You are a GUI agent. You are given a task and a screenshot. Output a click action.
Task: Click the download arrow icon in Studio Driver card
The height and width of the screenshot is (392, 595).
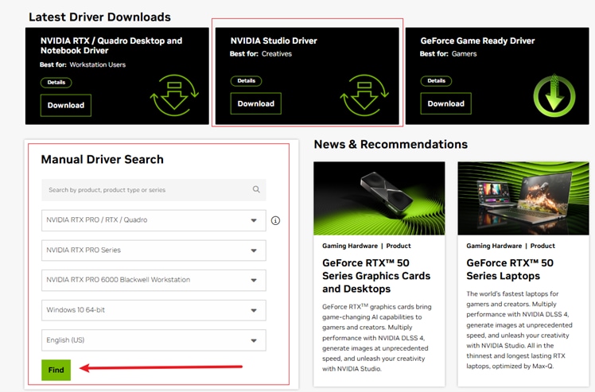pos(364,95)
